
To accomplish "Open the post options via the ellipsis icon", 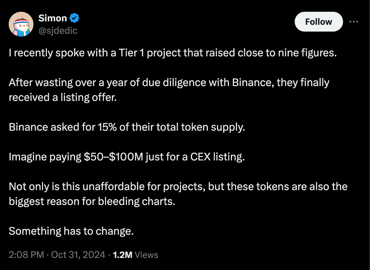I will point(354,21).
